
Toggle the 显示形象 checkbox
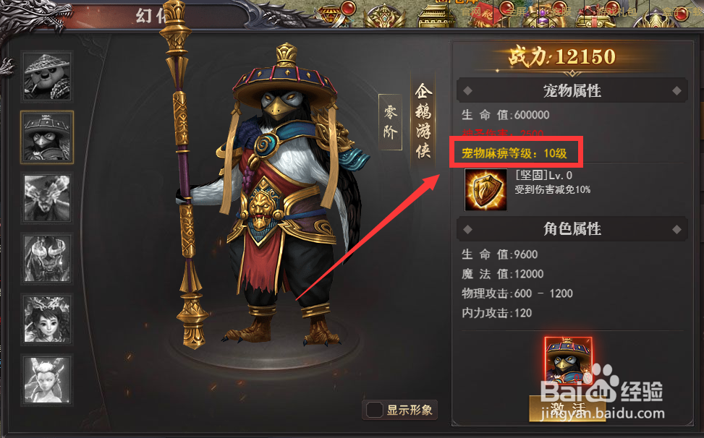(x=374, y=410)
